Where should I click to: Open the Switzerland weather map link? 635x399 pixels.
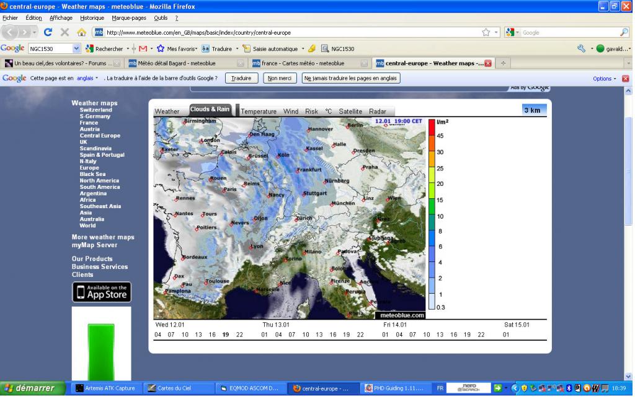pos(96,110)
